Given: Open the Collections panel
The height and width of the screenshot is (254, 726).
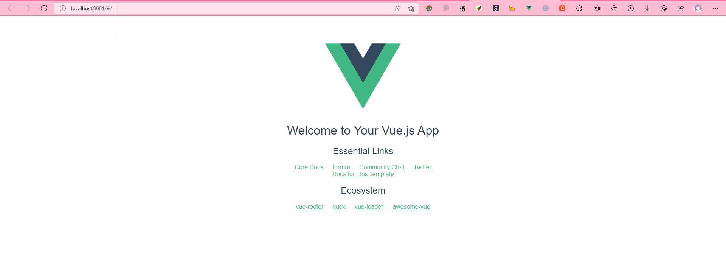Looking at the screenshot, I should 614,8.
